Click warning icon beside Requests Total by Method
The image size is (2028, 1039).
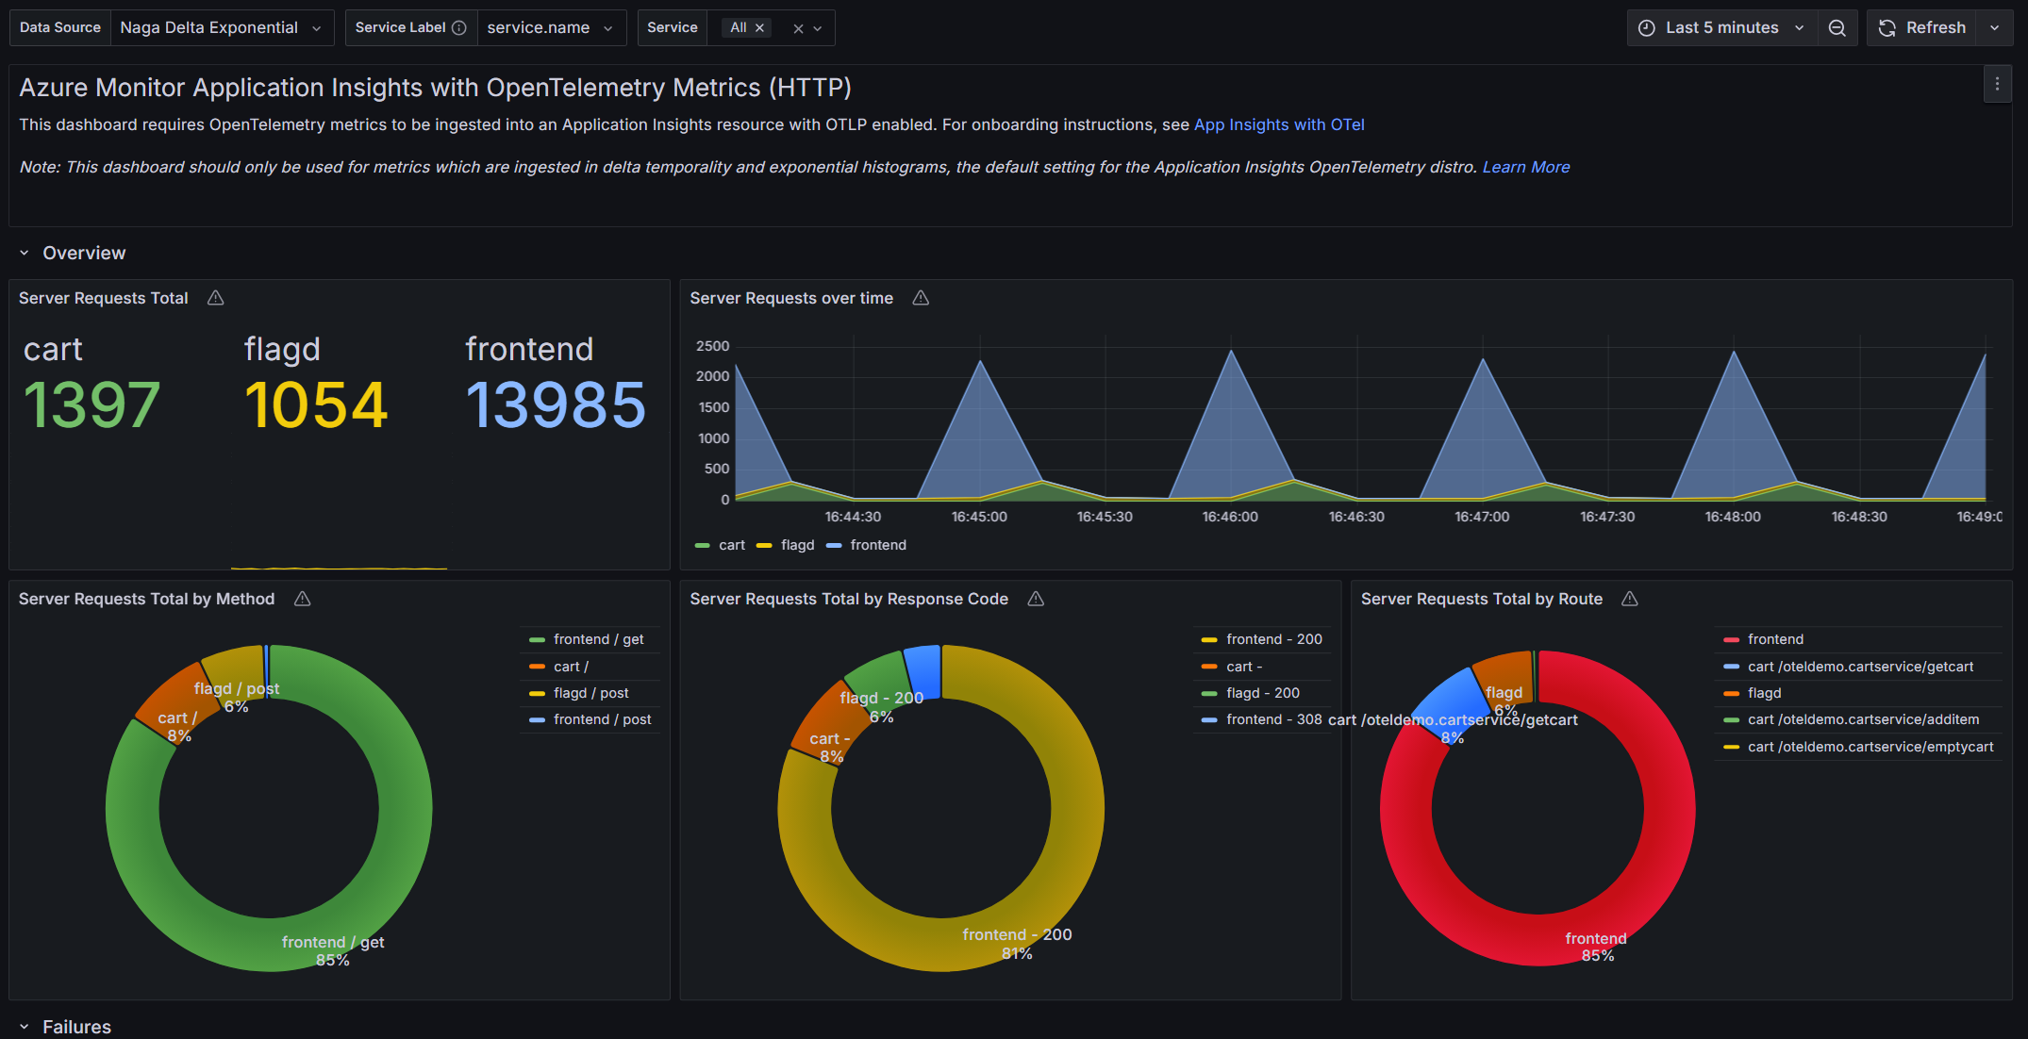(302, 599)
